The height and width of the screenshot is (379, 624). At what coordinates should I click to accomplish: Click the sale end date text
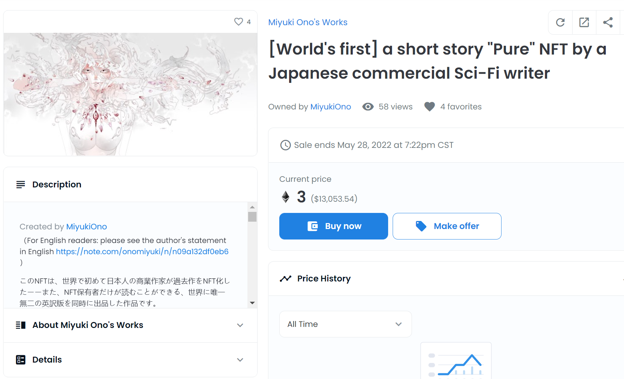(x=374, y=145)
